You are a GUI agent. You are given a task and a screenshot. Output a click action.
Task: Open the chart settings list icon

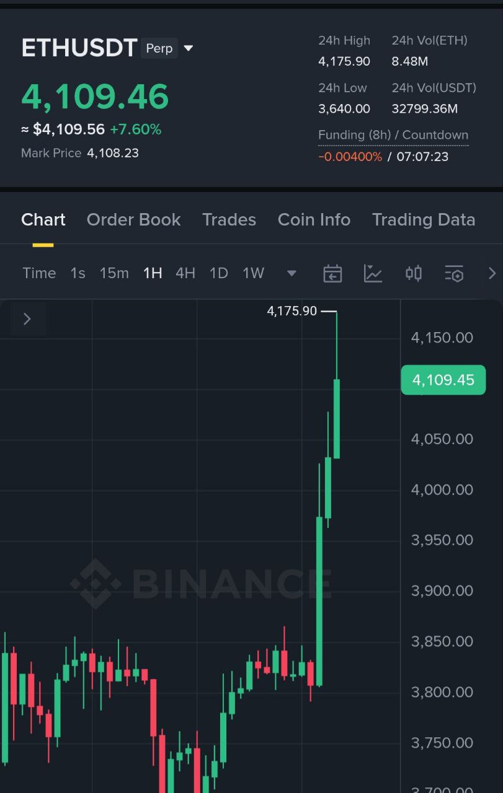point(454,273)
